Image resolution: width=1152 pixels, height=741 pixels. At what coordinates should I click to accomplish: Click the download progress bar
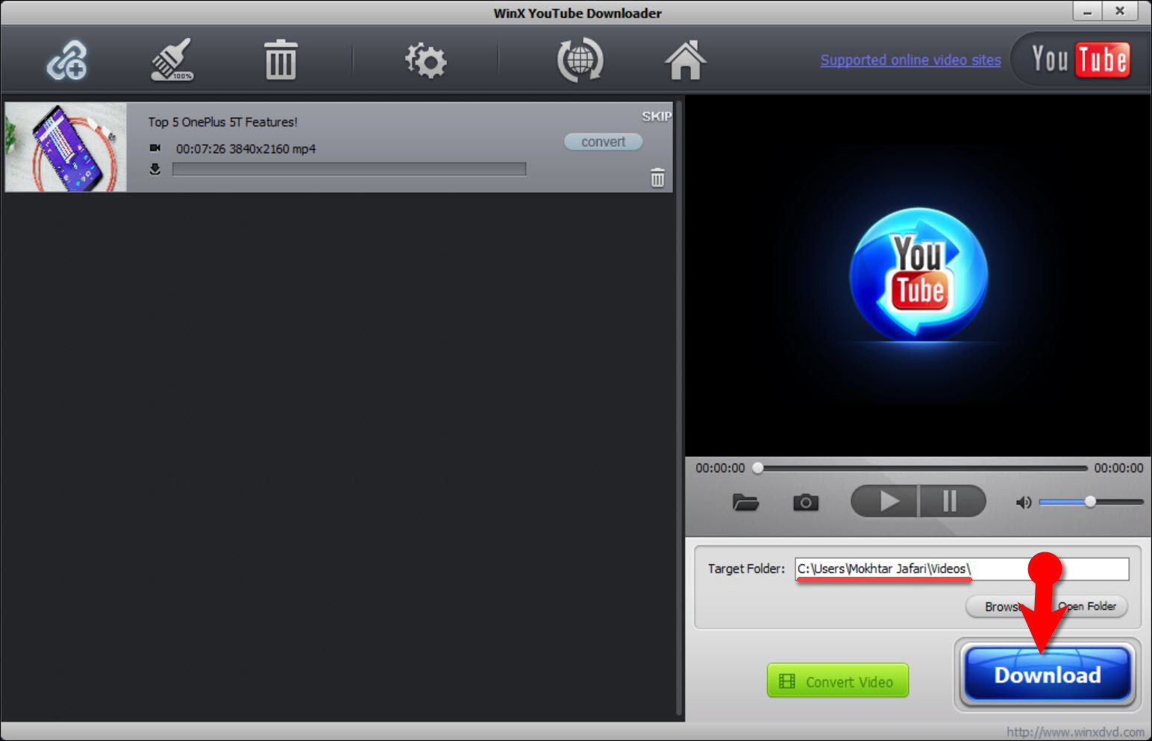tap(349, 169)
